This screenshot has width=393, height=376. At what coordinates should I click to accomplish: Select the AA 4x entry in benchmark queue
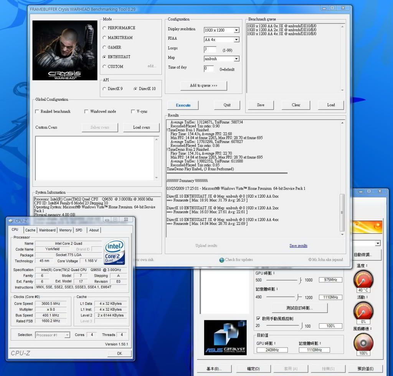282,34
